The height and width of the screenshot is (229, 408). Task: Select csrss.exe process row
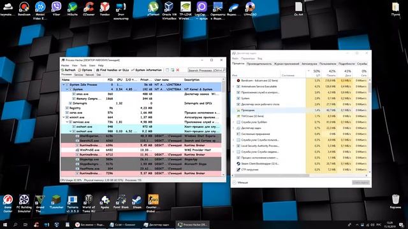[141, 113]
